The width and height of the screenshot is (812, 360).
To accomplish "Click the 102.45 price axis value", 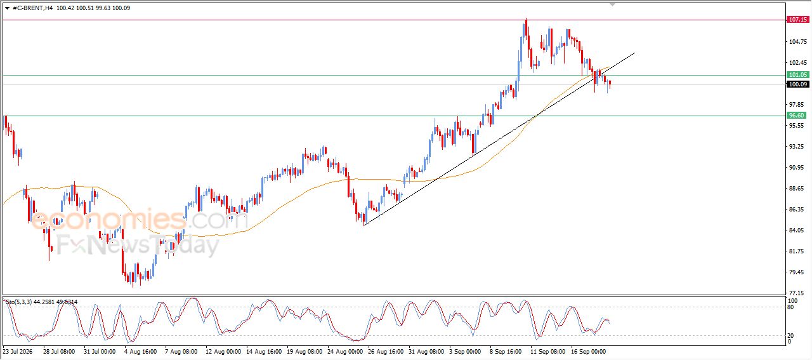I will [x=797, y=63].
